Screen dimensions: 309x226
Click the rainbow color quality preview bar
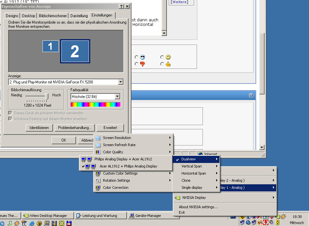coord(95,104)
